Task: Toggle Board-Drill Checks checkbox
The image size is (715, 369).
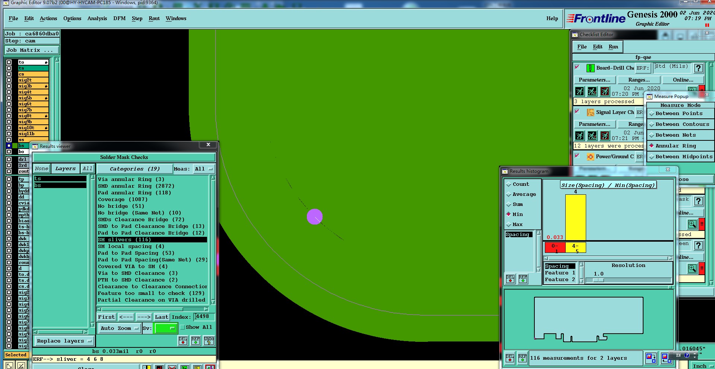Action: coord(577,67)
